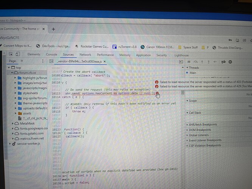Viewport: 252px width, 189px height.
Task: Open the ruTorrent v3.8 bookmark
Action: (124, 47)
